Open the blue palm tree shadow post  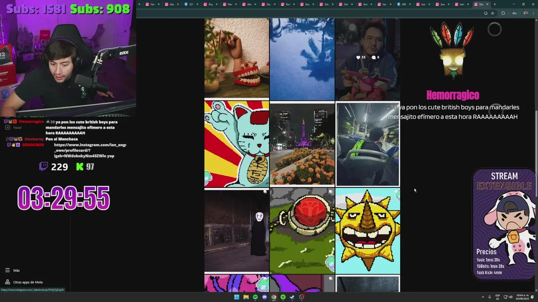coord(302,59)
